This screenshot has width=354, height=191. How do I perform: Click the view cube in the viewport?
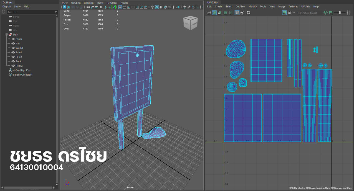pos(191,24)
